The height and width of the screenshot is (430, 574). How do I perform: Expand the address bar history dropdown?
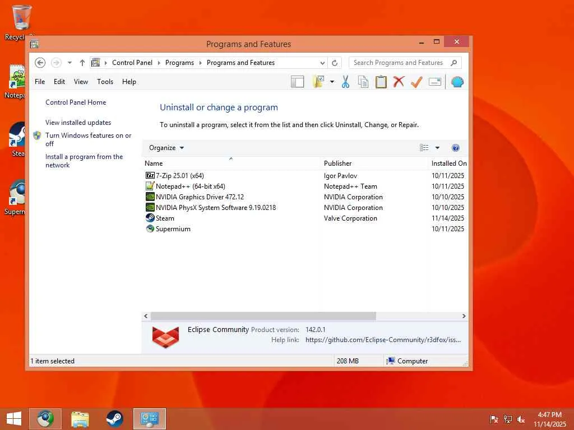coord(322,63)
